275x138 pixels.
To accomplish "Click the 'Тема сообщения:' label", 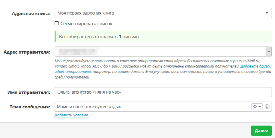I will 30,107.
